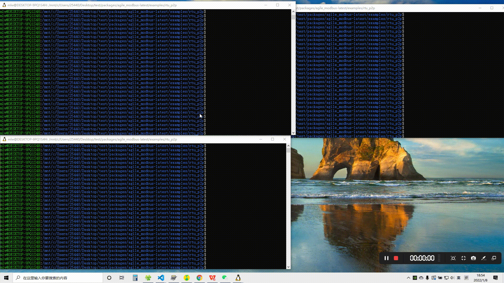504x283 pixels.
Task: Toggle the system tray microphone icon
Action: pos(427,278)
